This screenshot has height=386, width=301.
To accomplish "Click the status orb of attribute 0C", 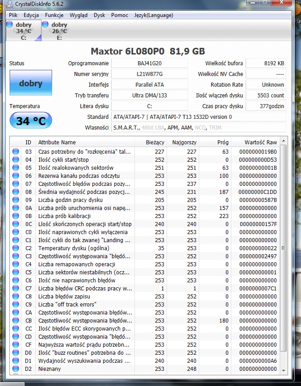I will (16, 224).
